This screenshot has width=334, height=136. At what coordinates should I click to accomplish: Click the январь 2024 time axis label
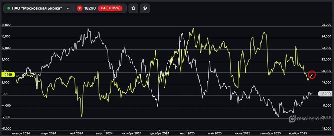(21, 133)
